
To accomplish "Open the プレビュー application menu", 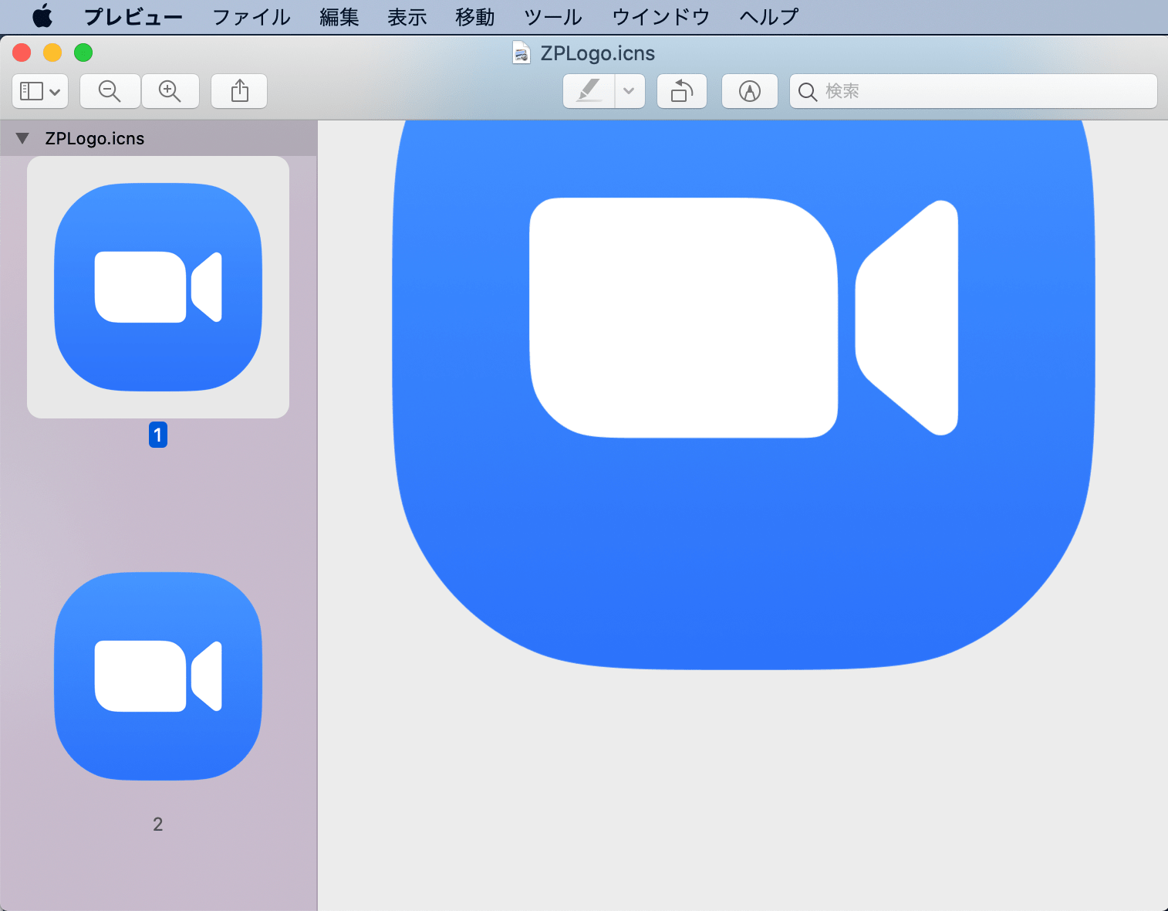I will (x=133, y=17).
